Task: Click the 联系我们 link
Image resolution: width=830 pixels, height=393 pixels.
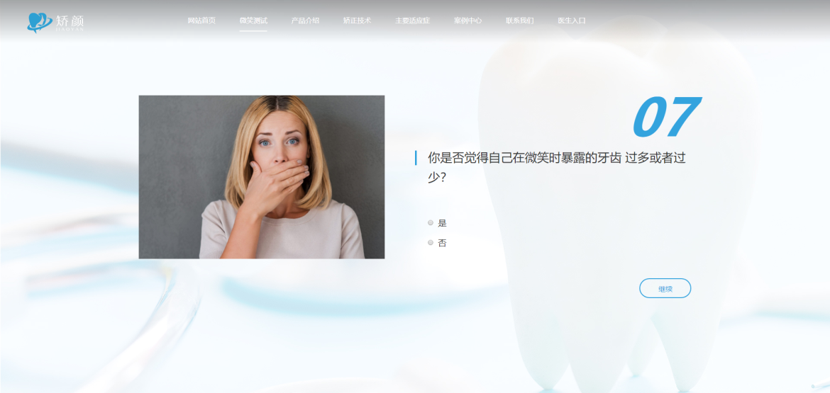Action: 519,21
